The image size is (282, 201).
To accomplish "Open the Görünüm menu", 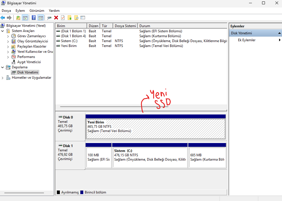I will 37,11.
